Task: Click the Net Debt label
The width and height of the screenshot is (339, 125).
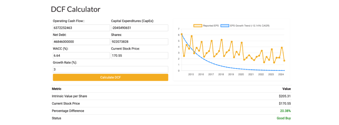Action: [60, 35]
